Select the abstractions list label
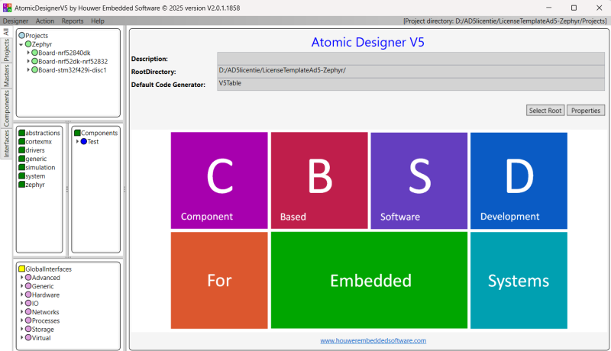611x351 pixels. click(43, 133)
